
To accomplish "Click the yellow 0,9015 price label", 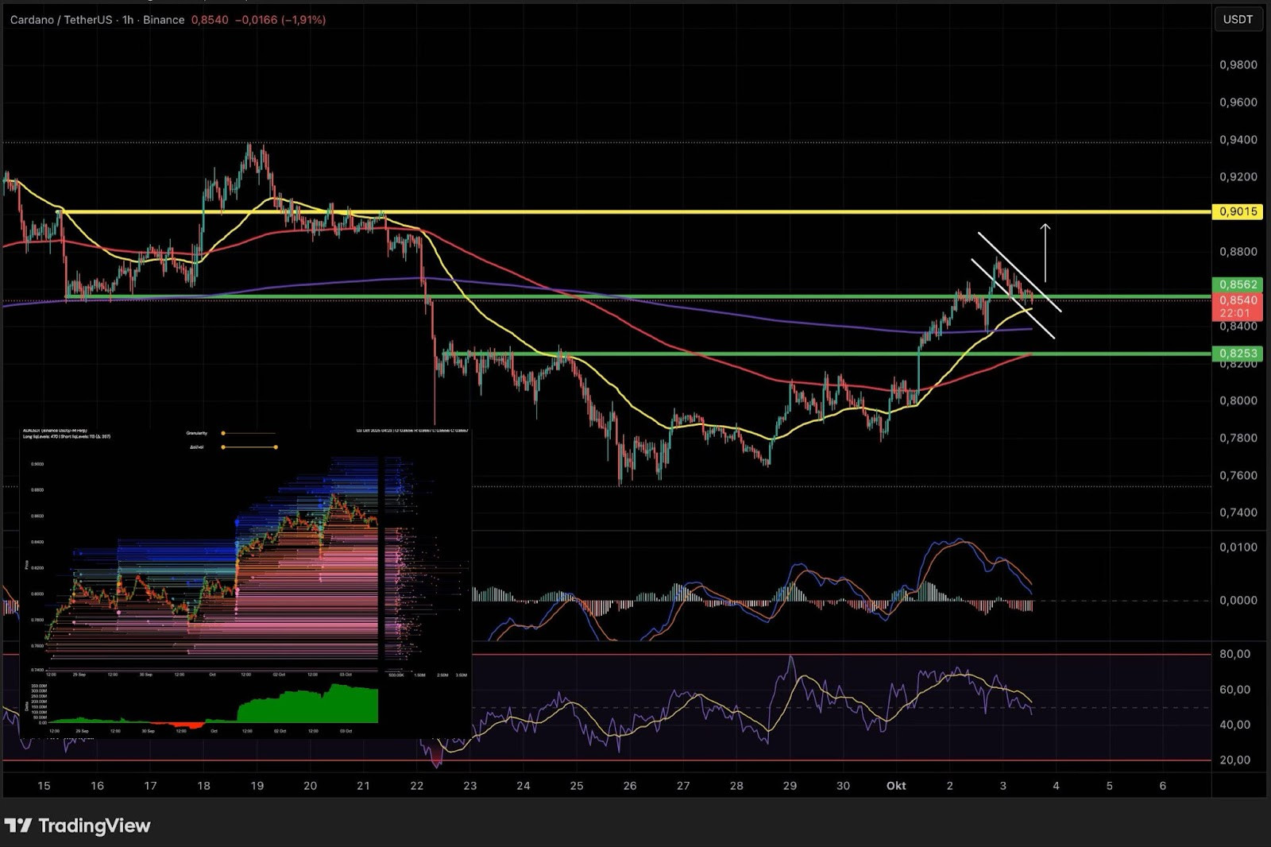I will [1237, 211].
